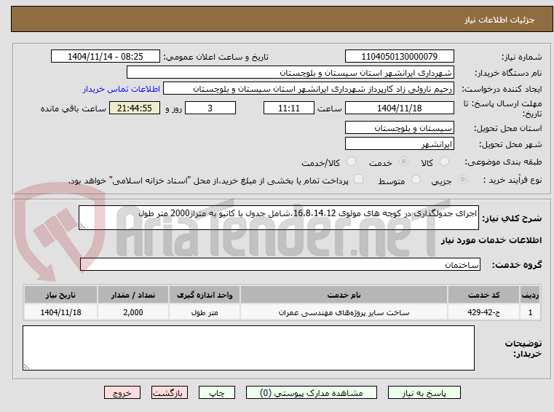Click the نام دستگاه خریدار field
The image size is (554, 412).
coord(290,73)
